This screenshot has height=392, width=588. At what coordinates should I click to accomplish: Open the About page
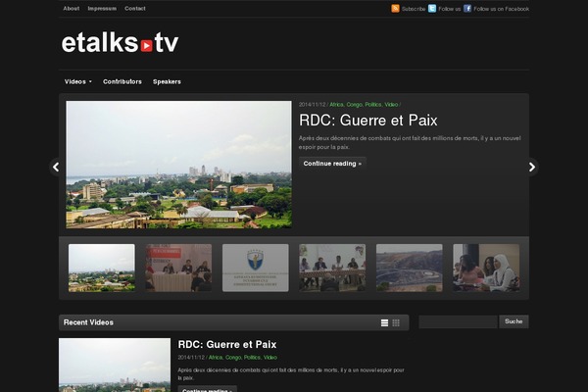[x=72, y=8]
